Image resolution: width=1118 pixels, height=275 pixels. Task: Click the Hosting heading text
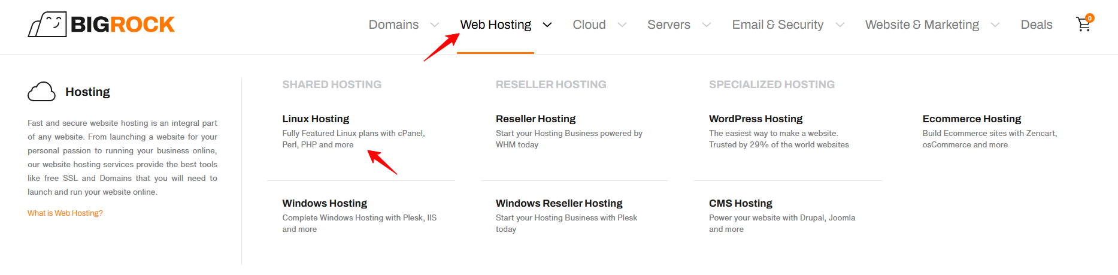click(x=87, y=92)
